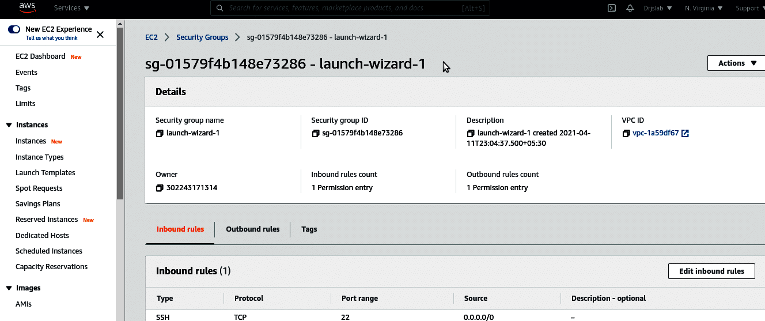Image resolution: width=765 pixels, height=321 pixels.
Task: Select the TCP protocol cell
Action: pos(241,317)
